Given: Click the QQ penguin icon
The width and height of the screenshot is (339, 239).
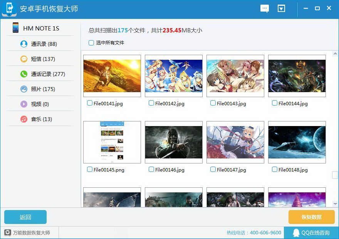Looking at the screenshot, I should 296,233.
